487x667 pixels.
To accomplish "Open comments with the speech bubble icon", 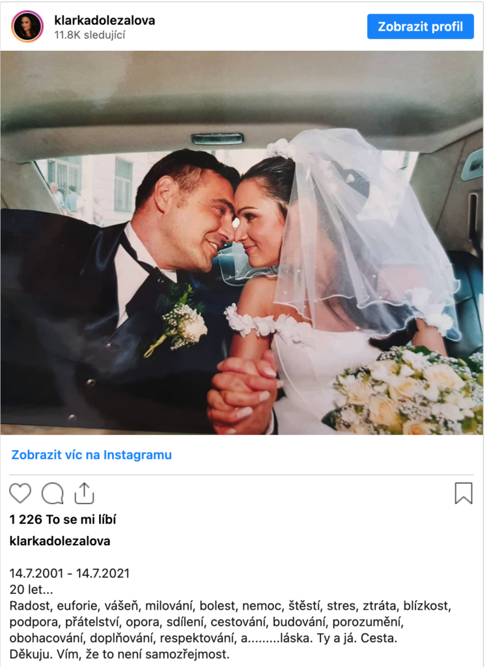I will tap(52, 494).
